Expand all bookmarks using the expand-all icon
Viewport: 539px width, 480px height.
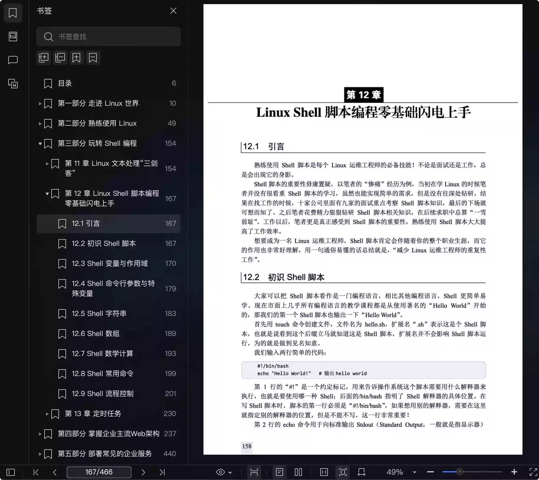click(x=44, y=58)
